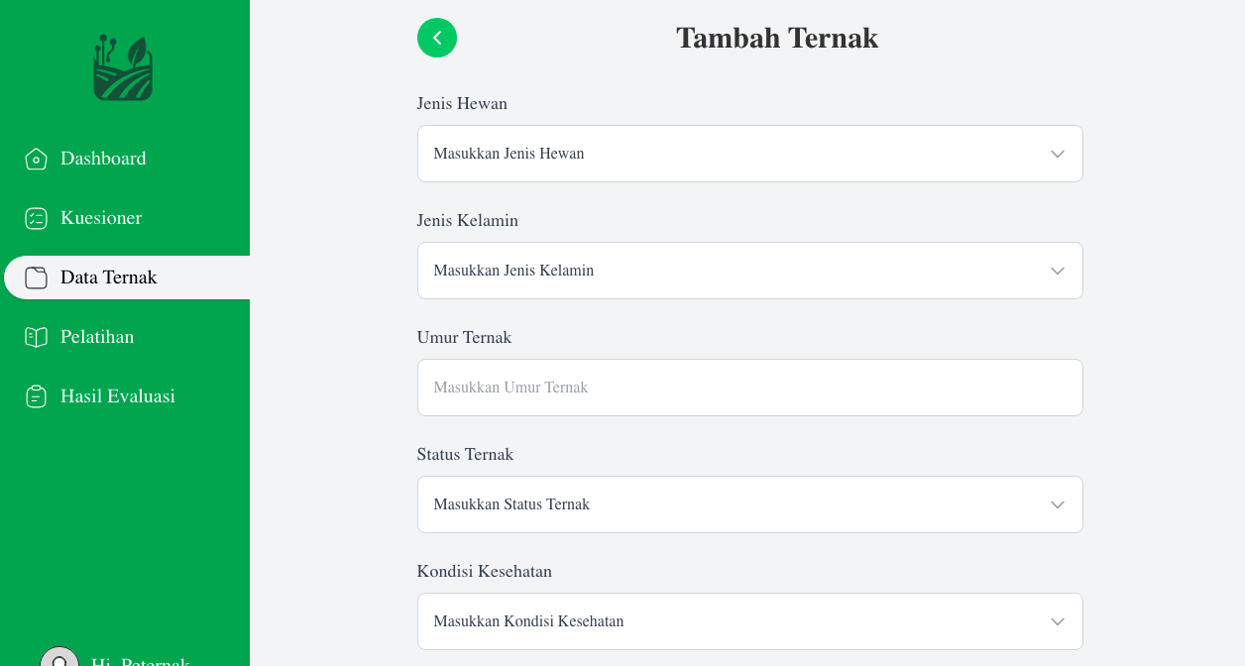Click the green back arrow button
Screen dimensions: 1245x666
tap(437, 38)
